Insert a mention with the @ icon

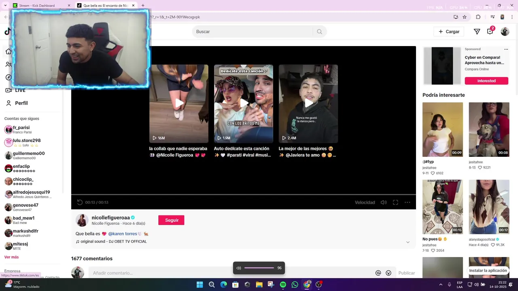(x=378, y=273)
